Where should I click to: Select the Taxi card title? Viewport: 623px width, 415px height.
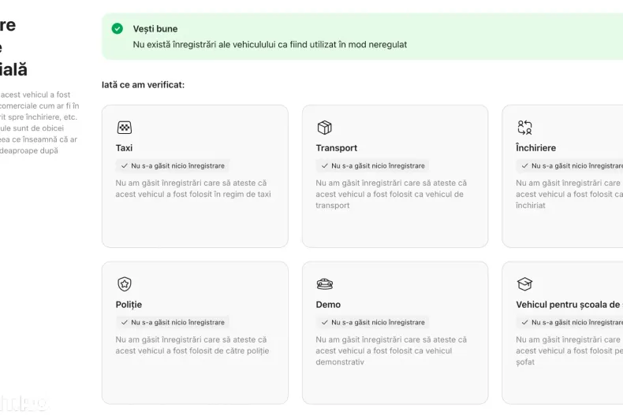125,148
